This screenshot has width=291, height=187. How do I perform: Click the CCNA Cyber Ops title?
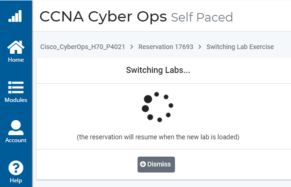[103, 17]
